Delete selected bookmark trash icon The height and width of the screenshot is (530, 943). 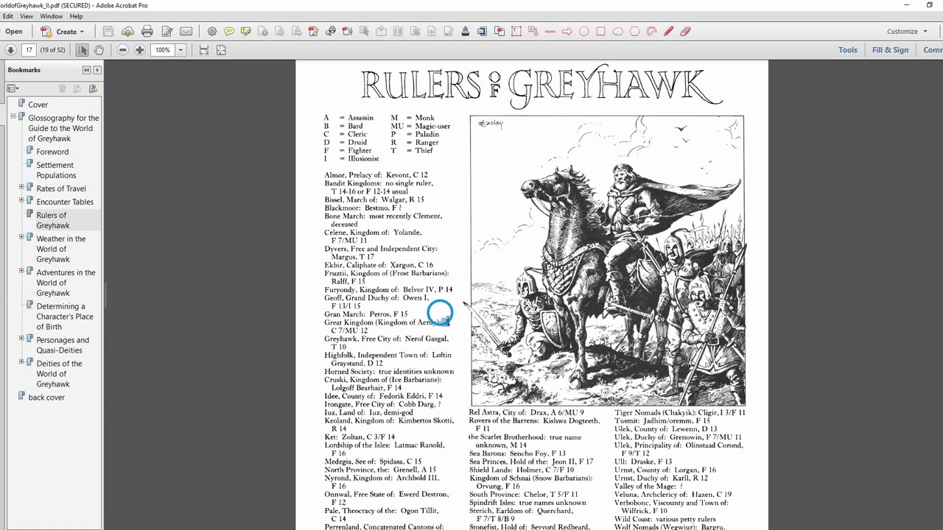point(63,88)
